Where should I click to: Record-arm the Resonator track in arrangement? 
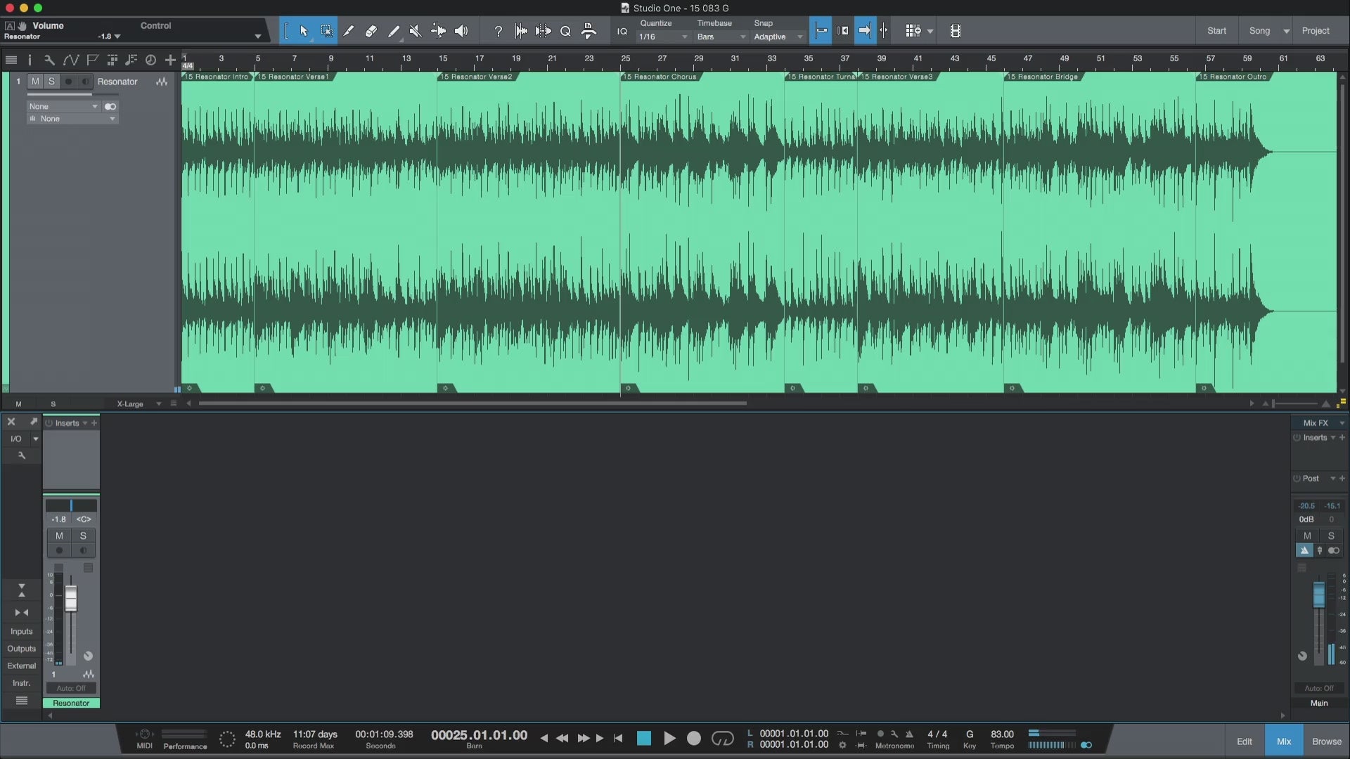pyautogui.click(x=68, y=82)
